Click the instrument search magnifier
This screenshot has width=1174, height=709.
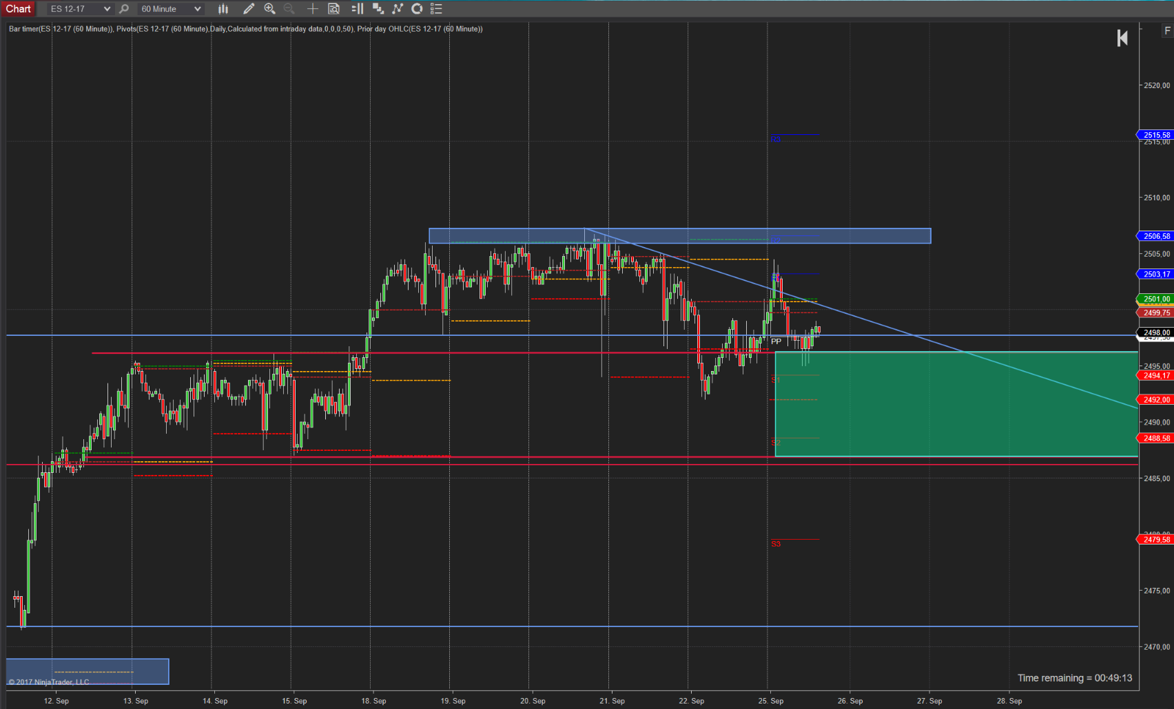click(x=124, y=9)
